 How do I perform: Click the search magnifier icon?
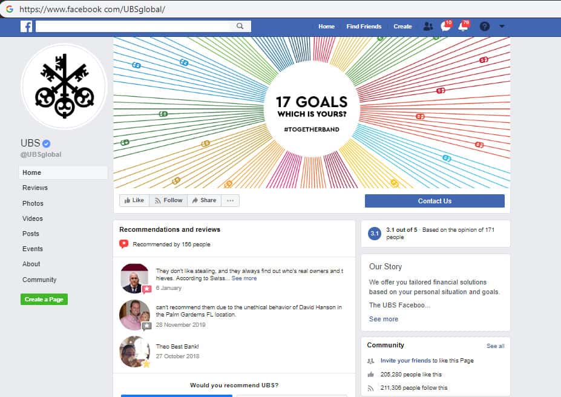tap(240, 26)
